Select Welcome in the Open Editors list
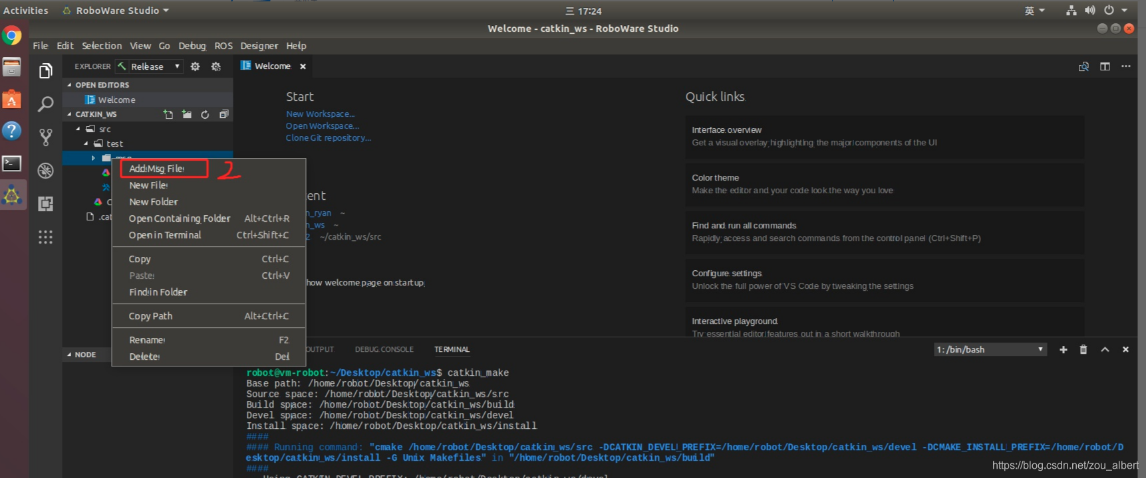The width and height of the screenshot is (1146, 478). 148,100
